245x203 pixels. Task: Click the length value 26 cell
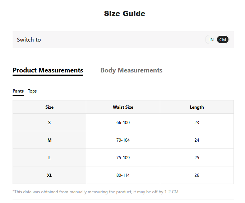coord(197,175)
